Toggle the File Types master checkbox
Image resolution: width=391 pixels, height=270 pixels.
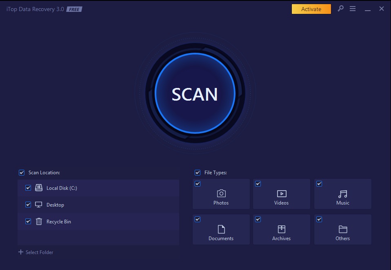(x=198, y=173)
